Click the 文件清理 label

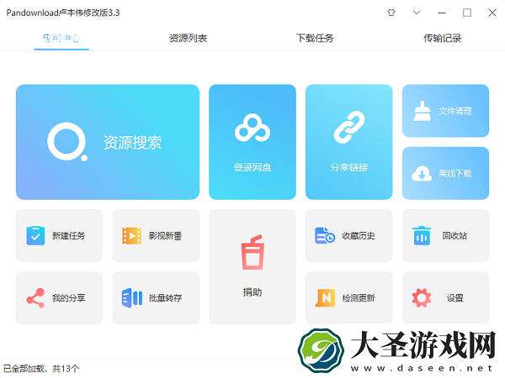(x=455, y=111)
